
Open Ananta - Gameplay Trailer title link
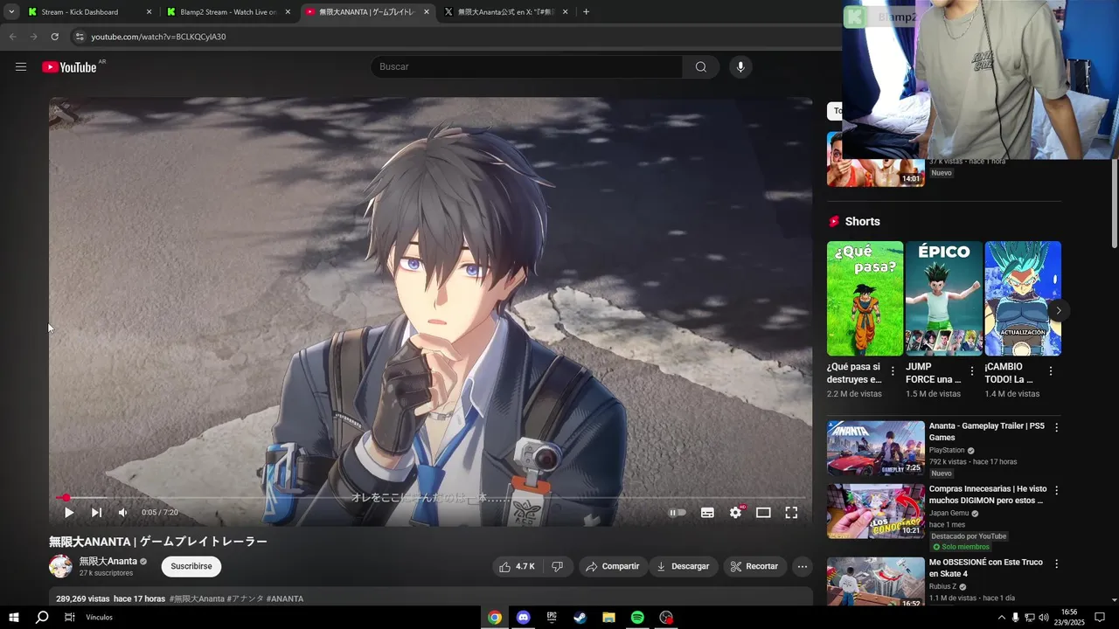pyautogui.click(x=986, y=432)
